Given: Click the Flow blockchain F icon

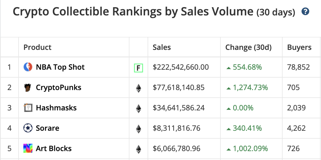Looking at the screenshot, I should coord(138,68).
